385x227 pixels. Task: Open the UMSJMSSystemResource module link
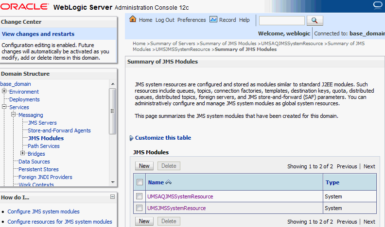tap(176, 208)
